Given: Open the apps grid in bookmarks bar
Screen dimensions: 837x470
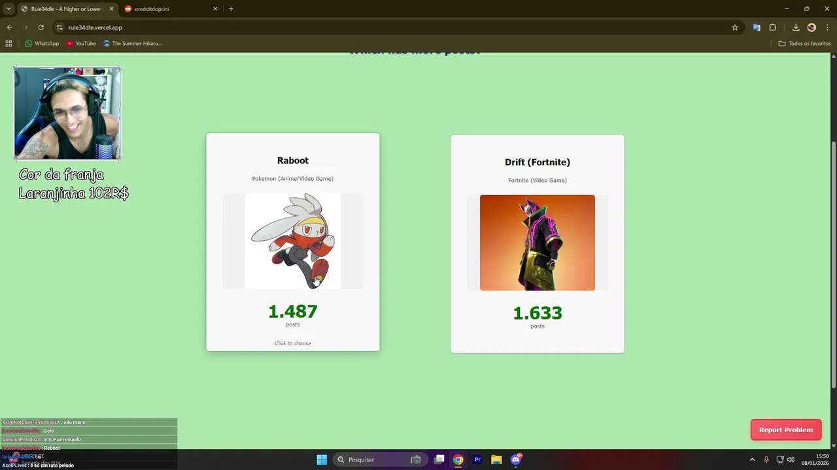Looking at the screenshot, I should [9, 43].
